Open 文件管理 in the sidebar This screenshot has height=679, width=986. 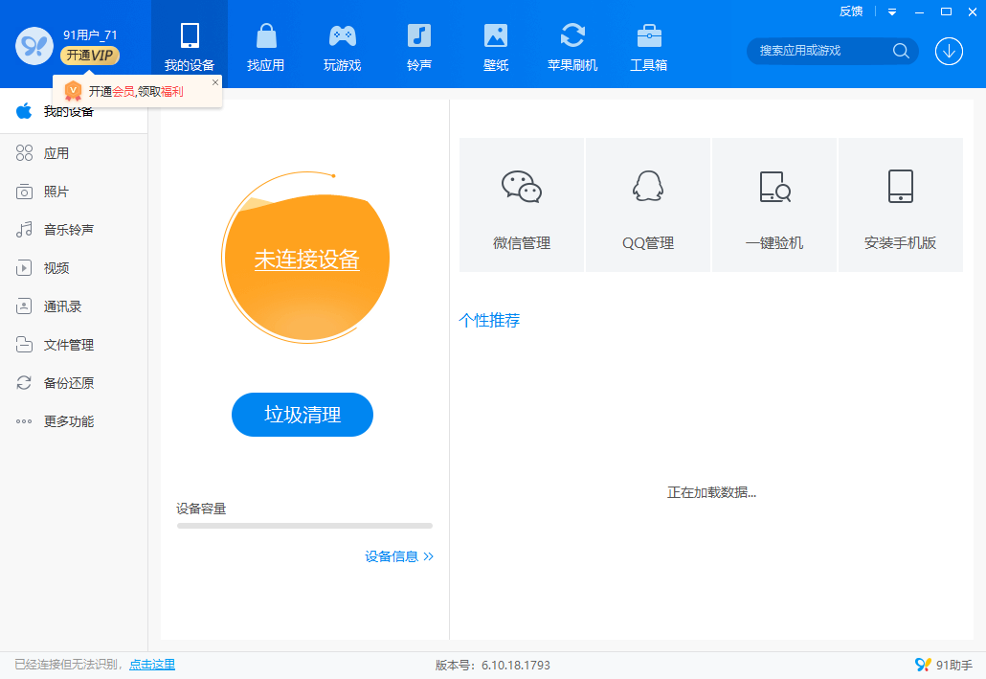click(x=68, y=345)
